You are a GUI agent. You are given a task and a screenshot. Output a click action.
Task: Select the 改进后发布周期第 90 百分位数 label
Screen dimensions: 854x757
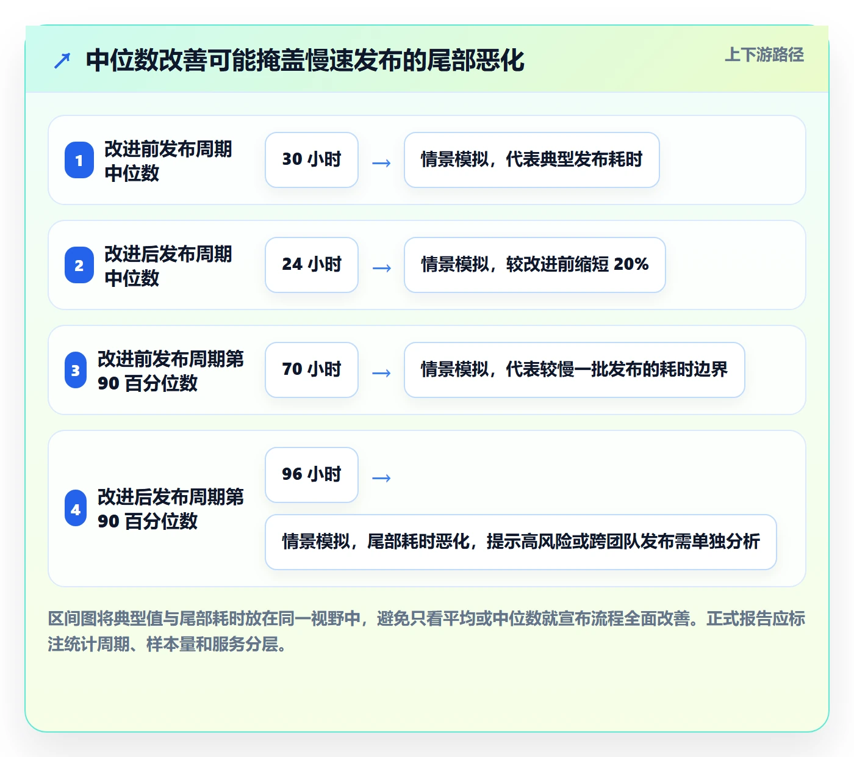[x=171, y=509]
